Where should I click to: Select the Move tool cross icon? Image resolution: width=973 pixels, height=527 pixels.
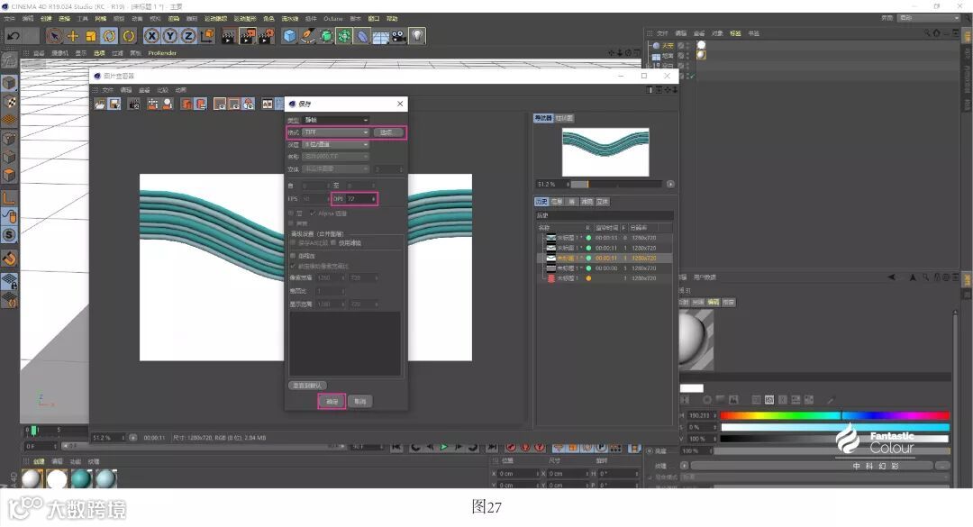(73, 36)
